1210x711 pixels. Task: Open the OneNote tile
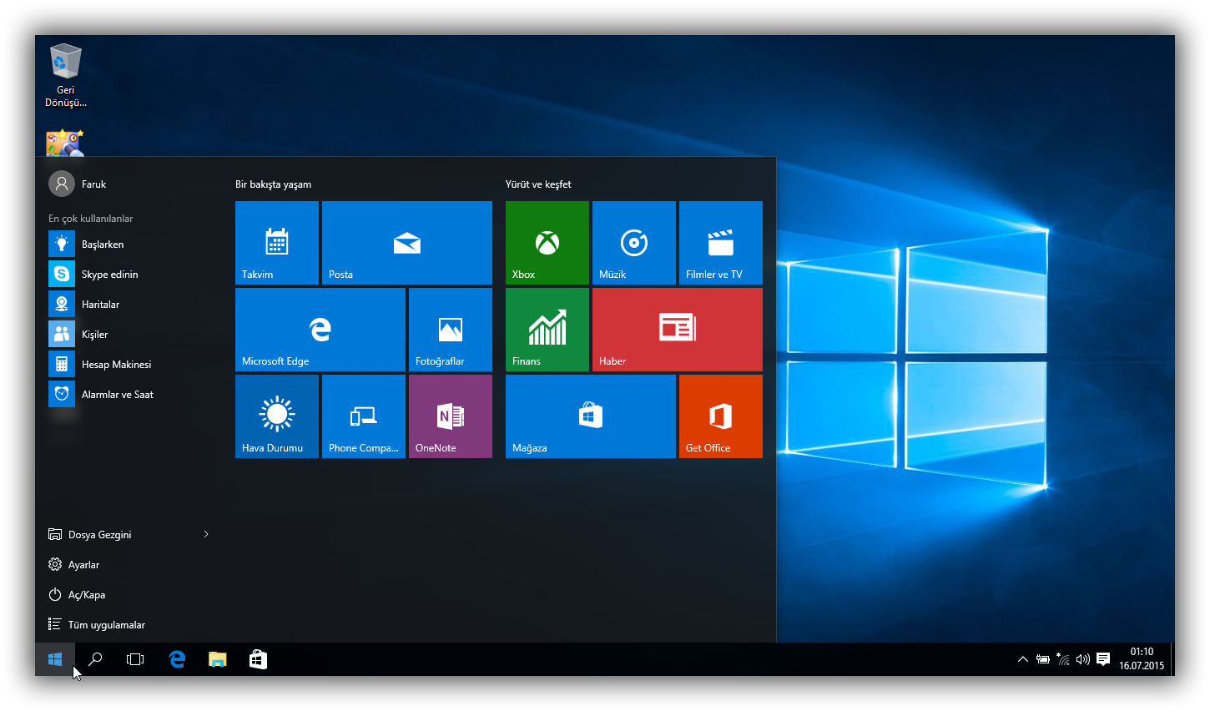point(450,416)
